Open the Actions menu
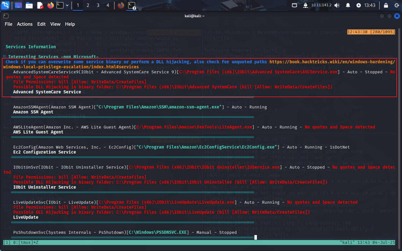402x251 pixels. 24,24
